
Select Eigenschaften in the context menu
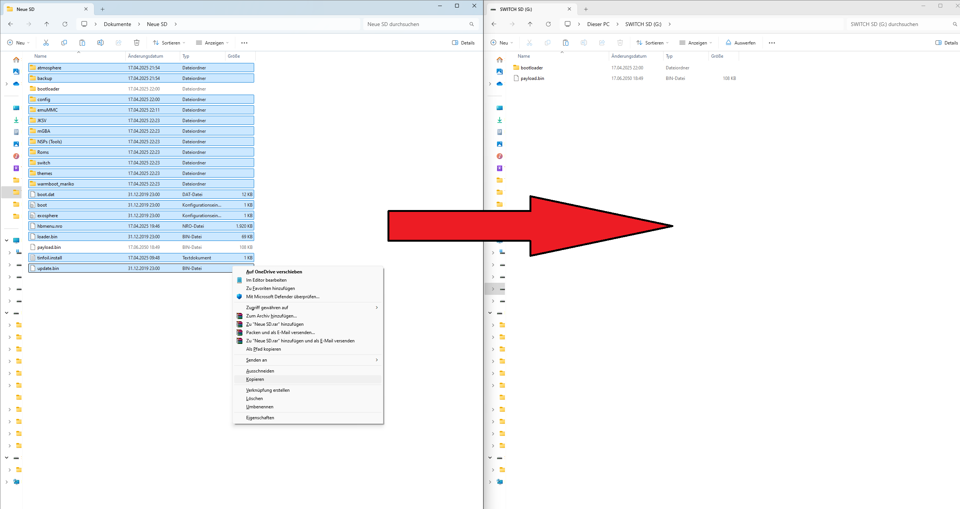pyautogui.click(x=260, y=417)
